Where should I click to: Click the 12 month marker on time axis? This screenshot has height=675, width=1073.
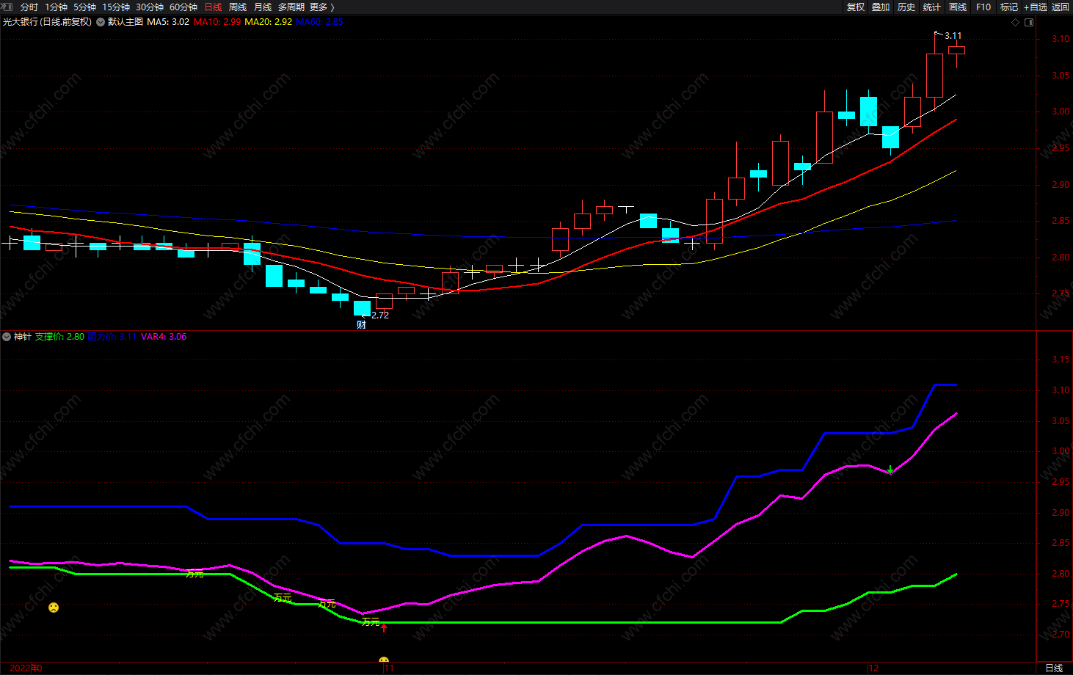tap(873, 668)
